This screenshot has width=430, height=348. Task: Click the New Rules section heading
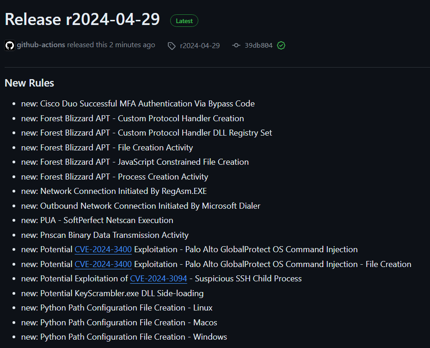[30, 82]
